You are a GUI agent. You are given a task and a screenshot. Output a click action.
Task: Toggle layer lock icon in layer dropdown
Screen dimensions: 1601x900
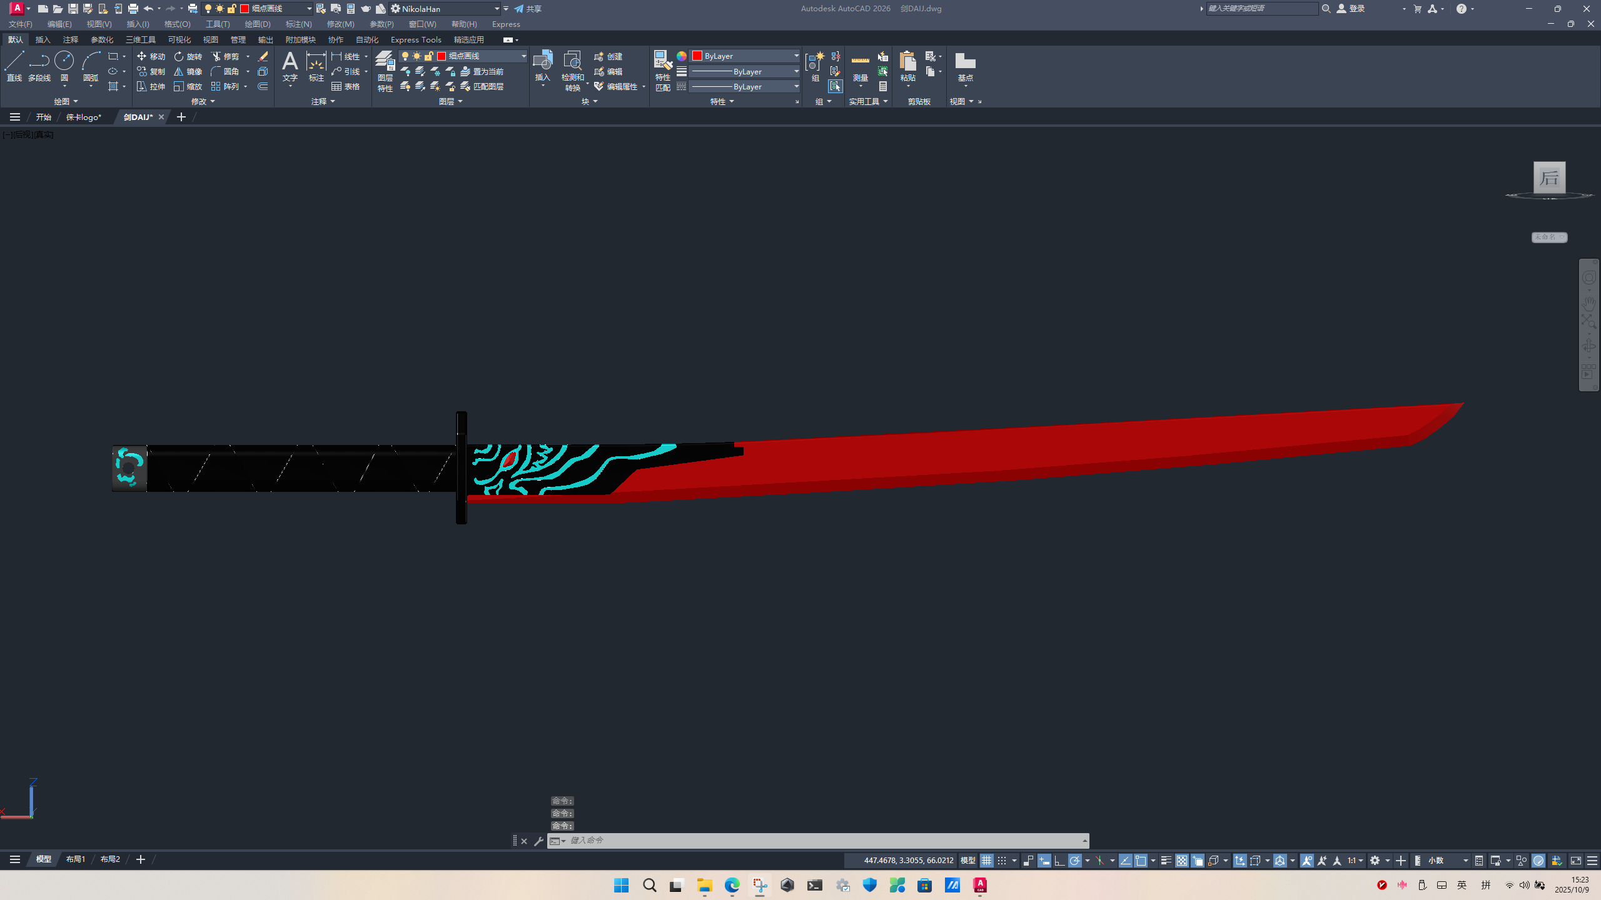pos(429,56)
